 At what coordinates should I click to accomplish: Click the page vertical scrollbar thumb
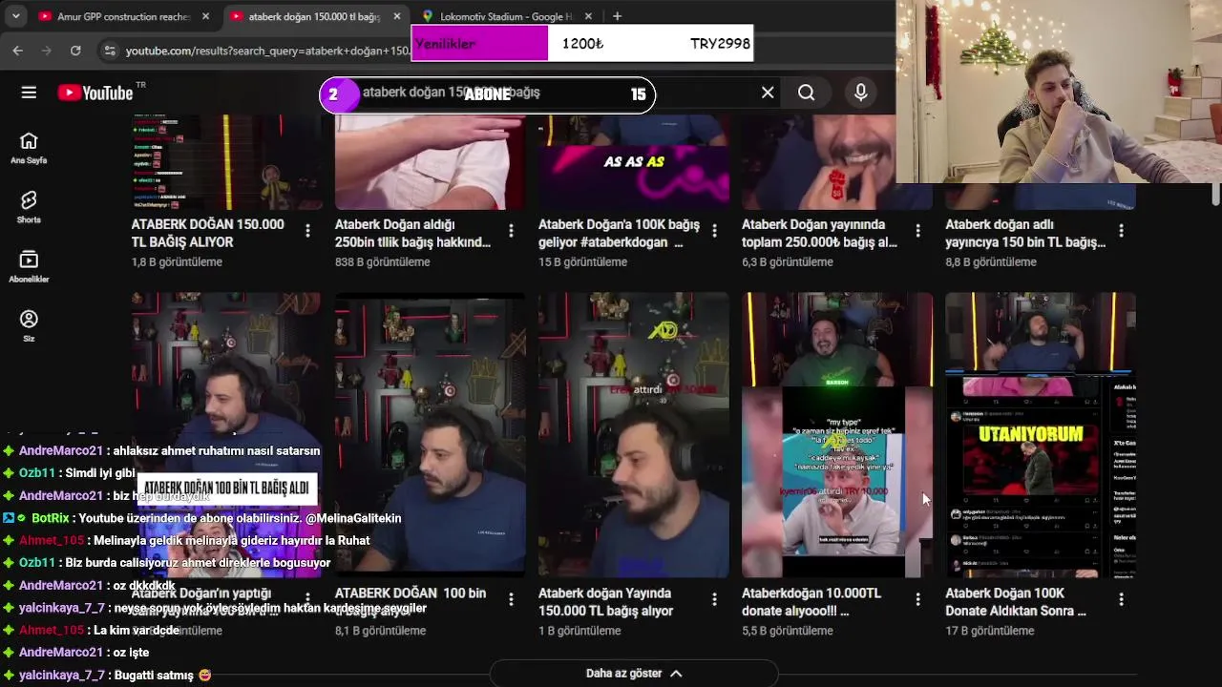pyautogui.click(x=1215, y=194)
